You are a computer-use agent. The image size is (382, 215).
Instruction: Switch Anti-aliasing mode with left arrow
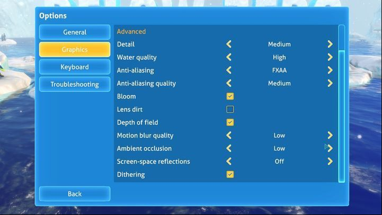coord(229,70)
